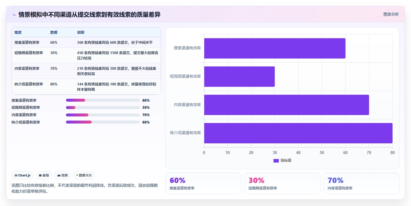Click the 60% 搜索渠道有效率 data card

pyautogui.click(x=203, y=183)
